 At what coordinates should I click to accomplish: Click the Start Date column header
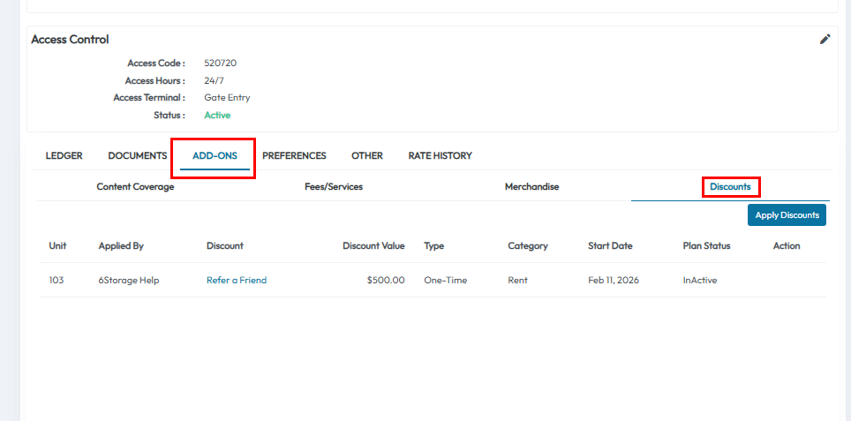click(x=610, y=246)
